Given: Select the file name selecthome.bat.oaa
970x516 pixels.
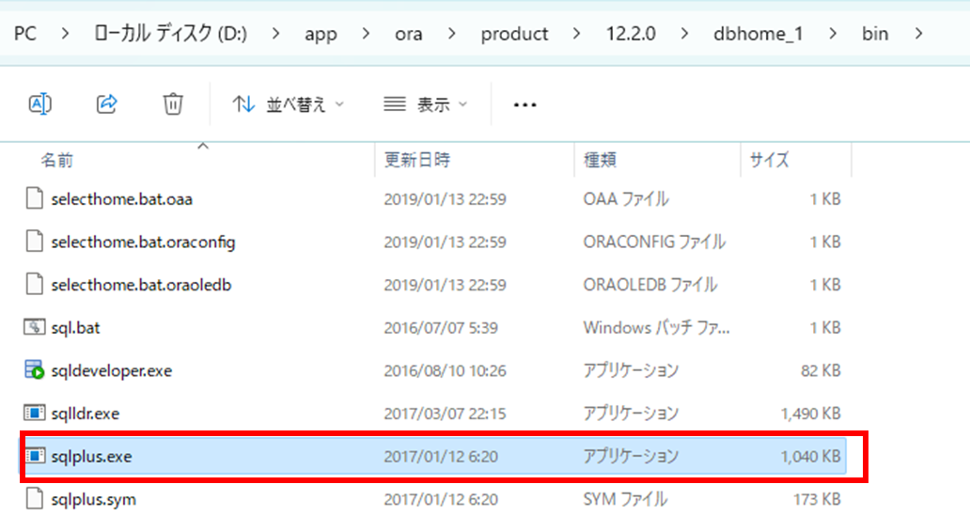Looking at the screenshot, I should click(x=122, y=199).
